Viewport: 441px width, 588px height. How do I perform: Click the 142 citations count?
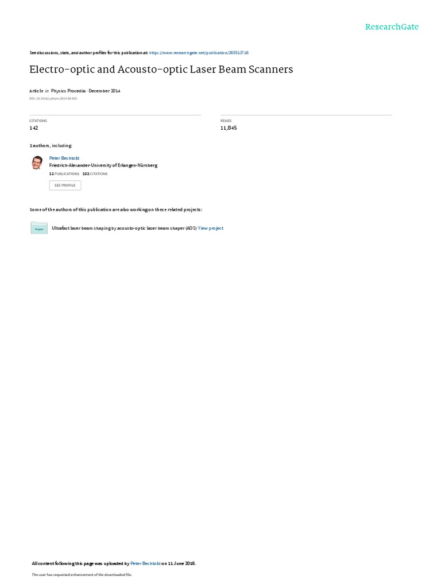34,128
